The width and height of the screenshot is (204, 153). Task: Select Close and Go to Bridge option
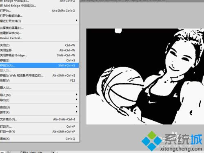click(39, 55)
